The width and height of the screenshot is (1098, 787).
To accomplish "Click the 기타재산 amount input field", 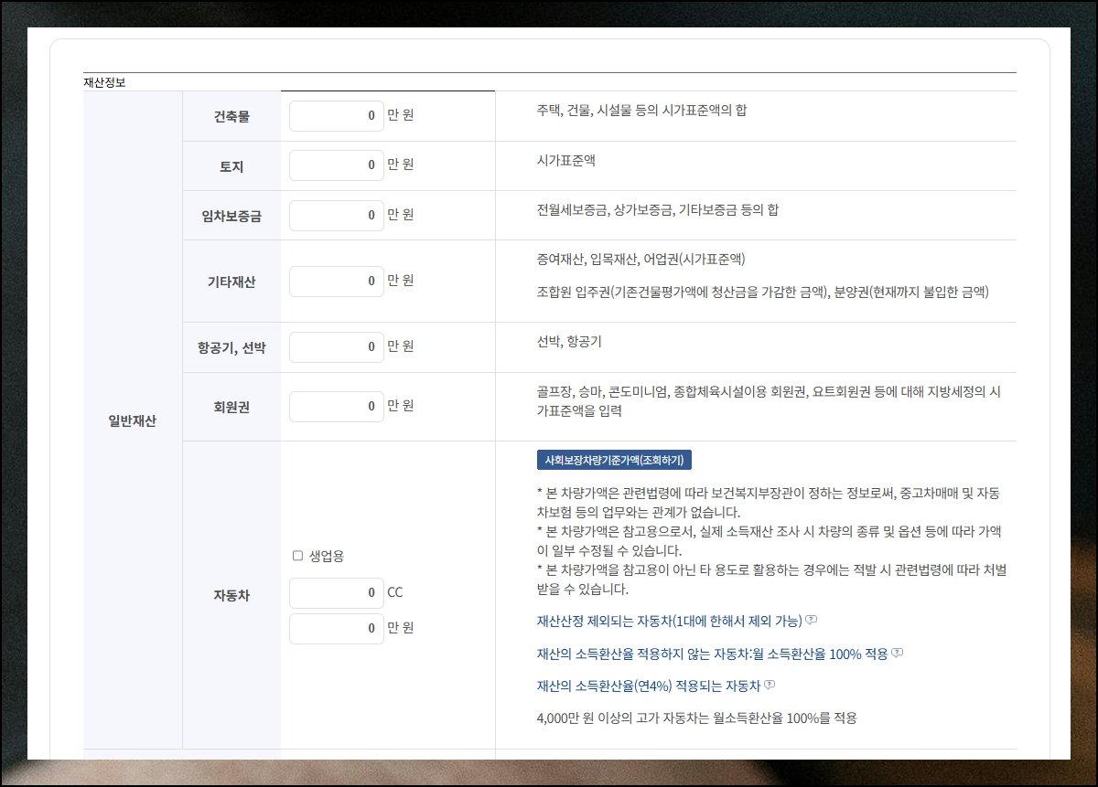I will (x=337, y=282).
